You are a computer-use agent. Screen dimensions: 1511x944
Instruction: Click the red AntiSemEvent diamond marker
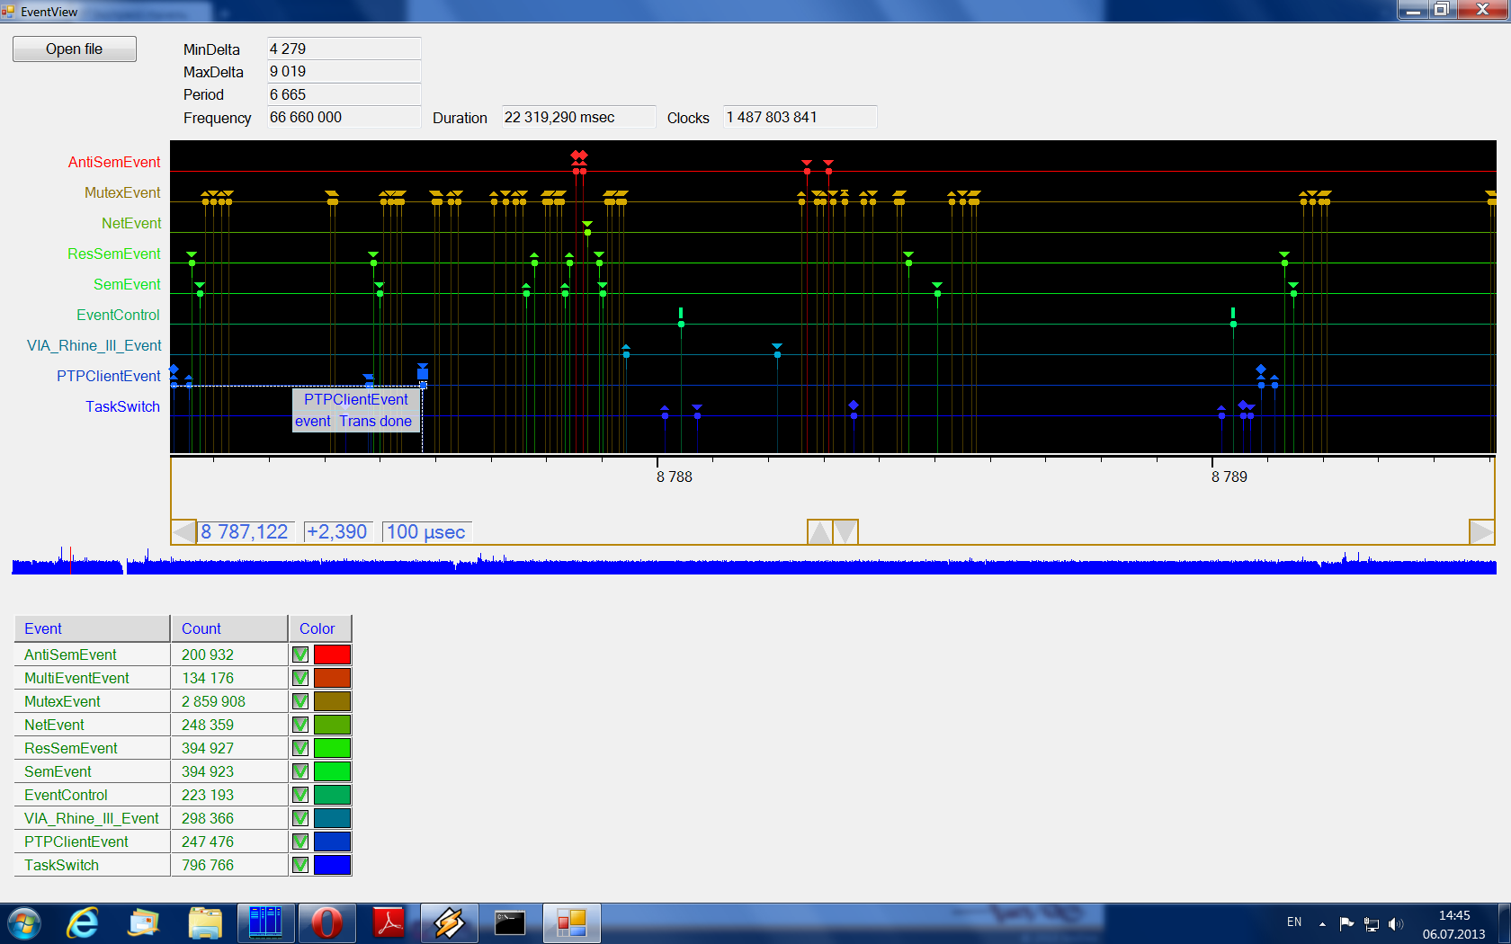pos(579,156)
